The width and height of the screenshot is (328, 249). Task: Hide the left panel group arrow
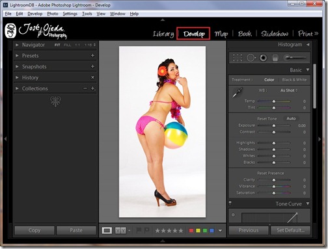pyautogui.click(x=5, y=138)
